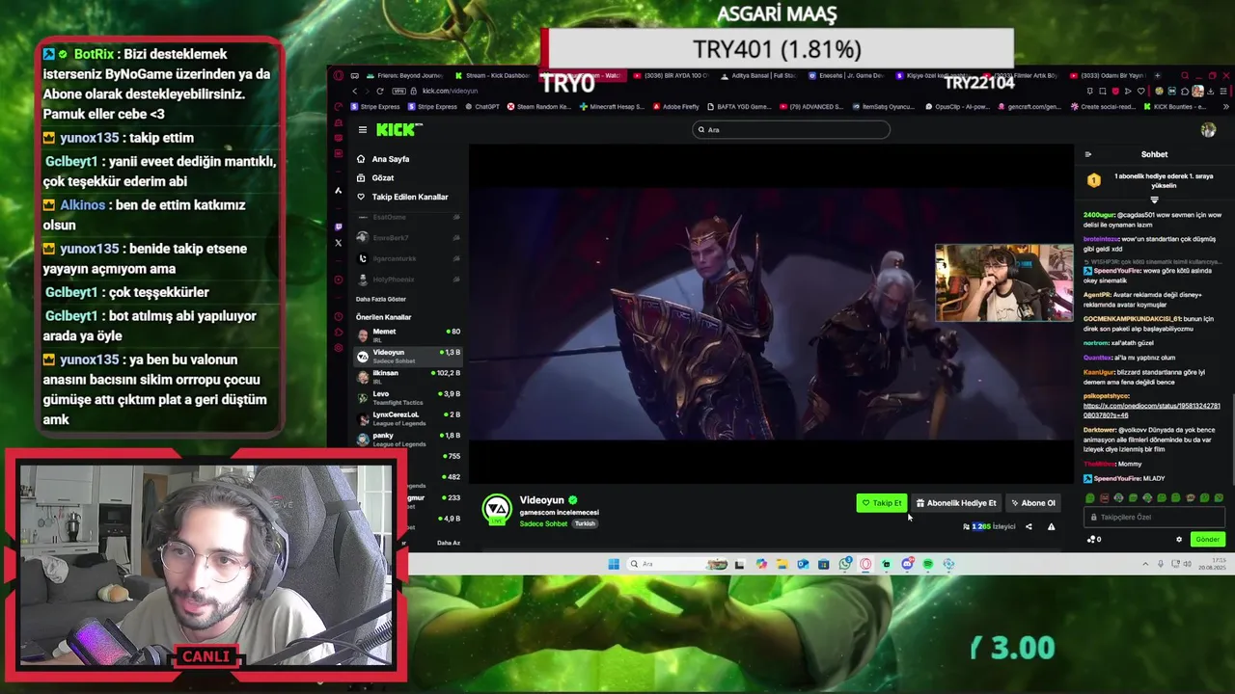
Task: Open the panky channel
Action: point(408,439)
